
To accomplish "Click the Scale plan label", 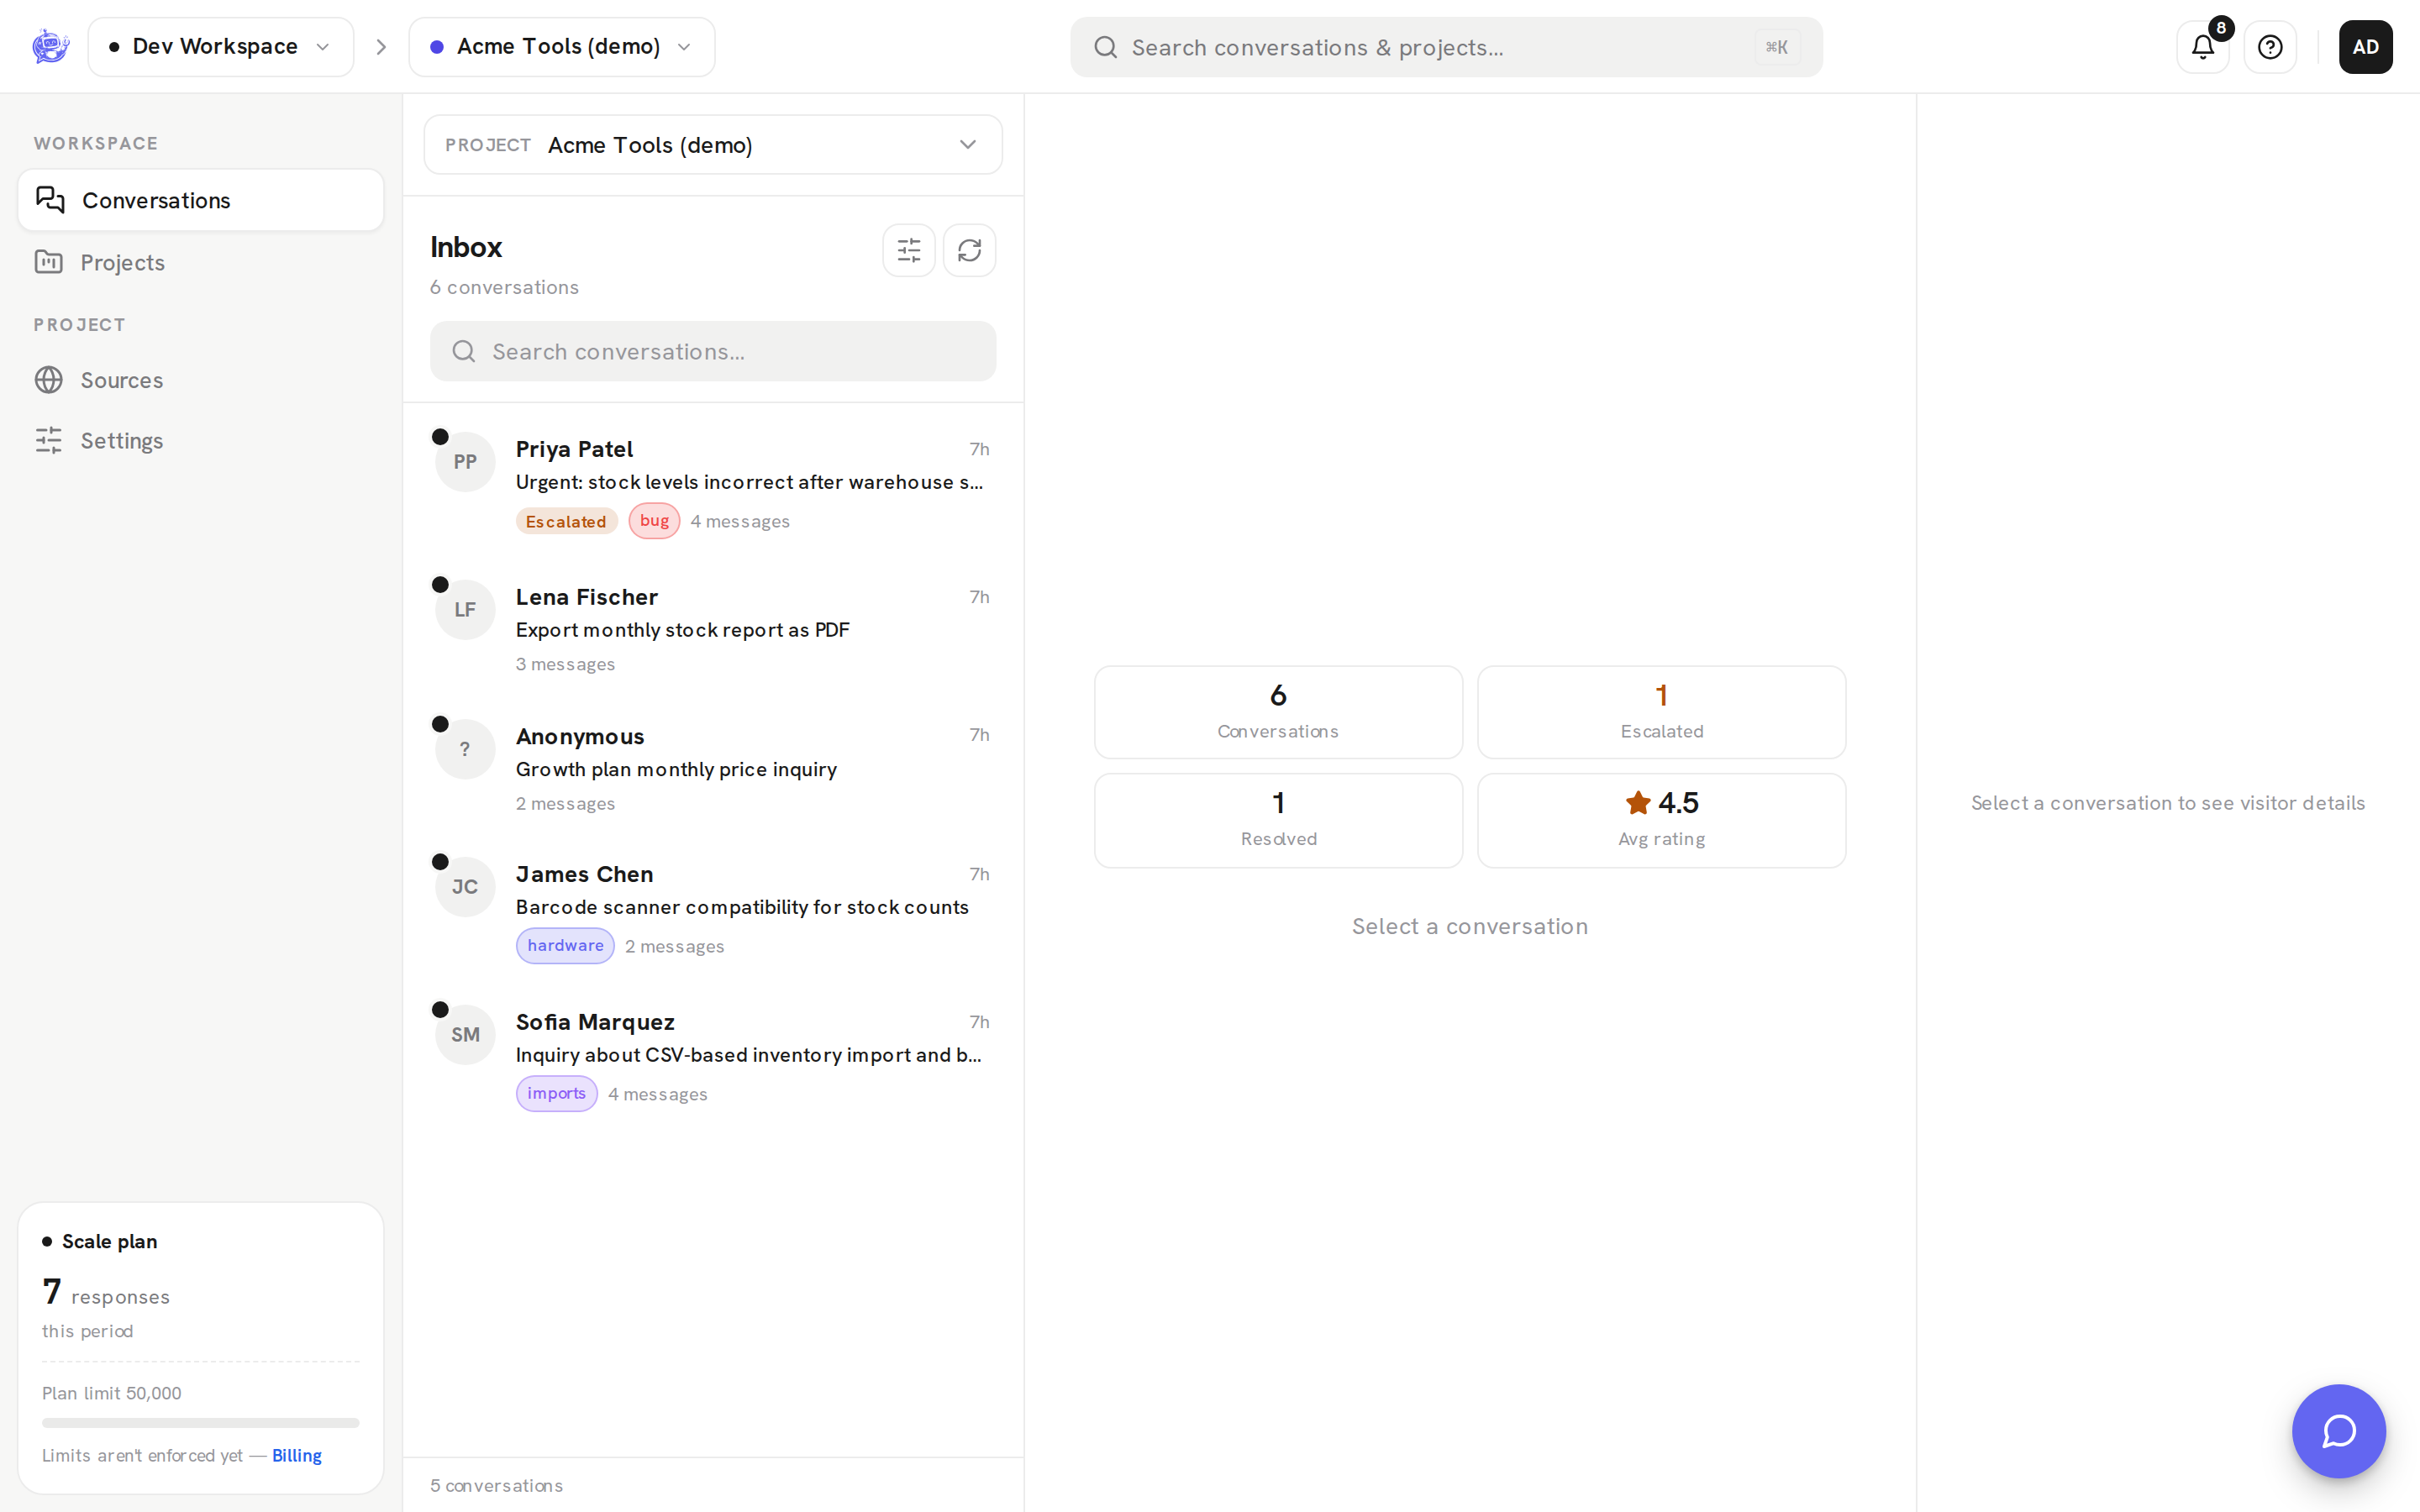I will pos(109,1241).
